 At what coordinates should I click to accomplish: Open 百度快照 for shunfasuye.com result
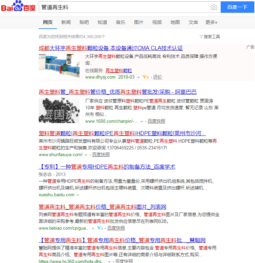(101, 155)
